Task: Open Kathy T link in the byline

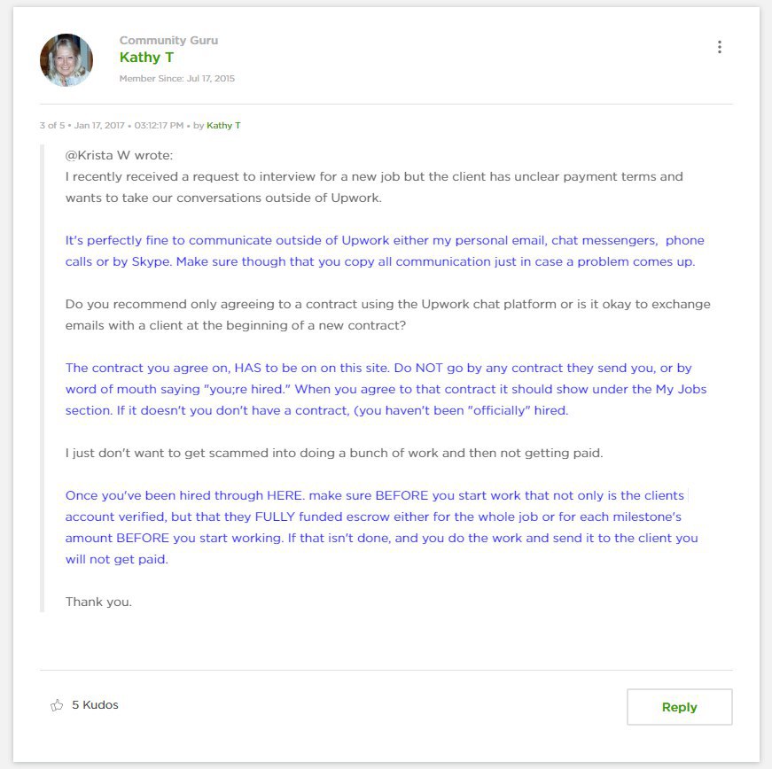Action: (223, 126)
